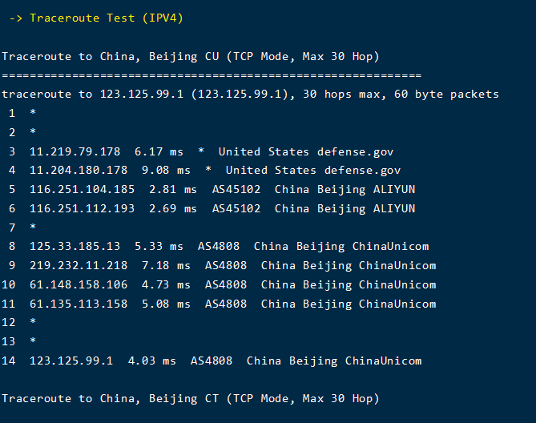Click the asterisk on hop 7
Image resolution: width=536 pixels, height=423 pixels.
pyautogui.click(x=33, y=226)
